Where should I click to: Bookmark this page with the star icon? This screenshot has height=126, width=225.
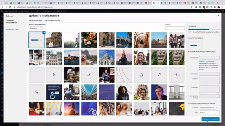click(x=191, y=7)
